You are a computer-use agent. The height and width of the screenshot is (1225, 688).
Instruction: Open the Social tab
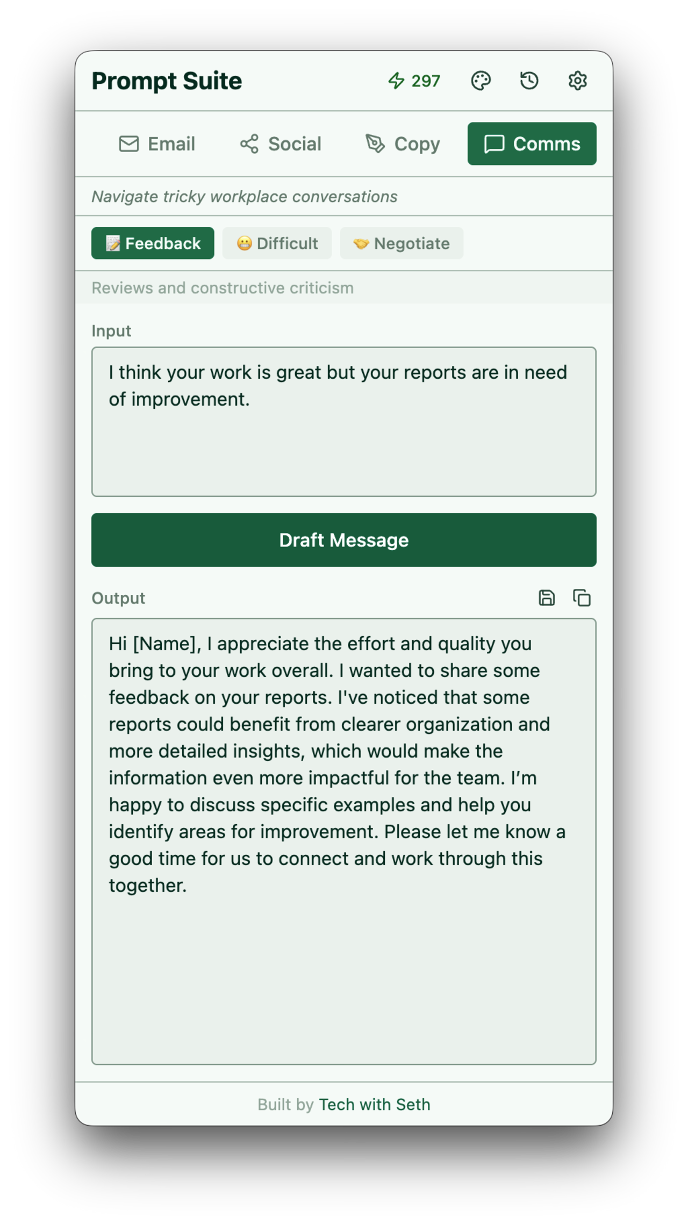279,143
